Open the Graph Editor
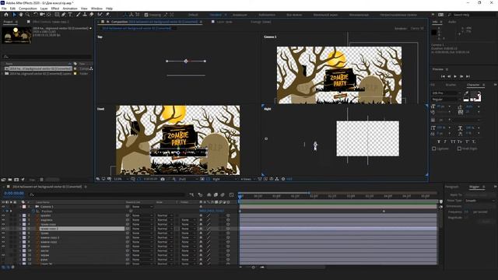The width and height of the screenshot is (498, 280). [232, 194]
